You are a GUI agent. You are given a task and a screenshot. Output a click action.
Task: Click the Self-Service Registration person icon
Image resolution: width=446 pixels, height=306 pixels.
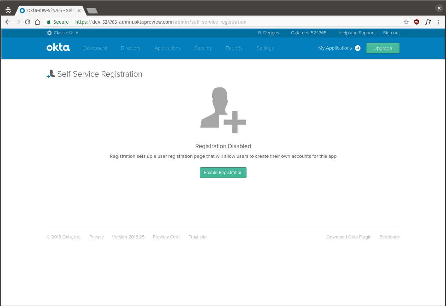[50, 74]
